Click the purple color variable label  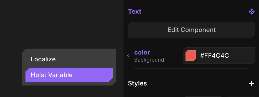pos(142,52)
